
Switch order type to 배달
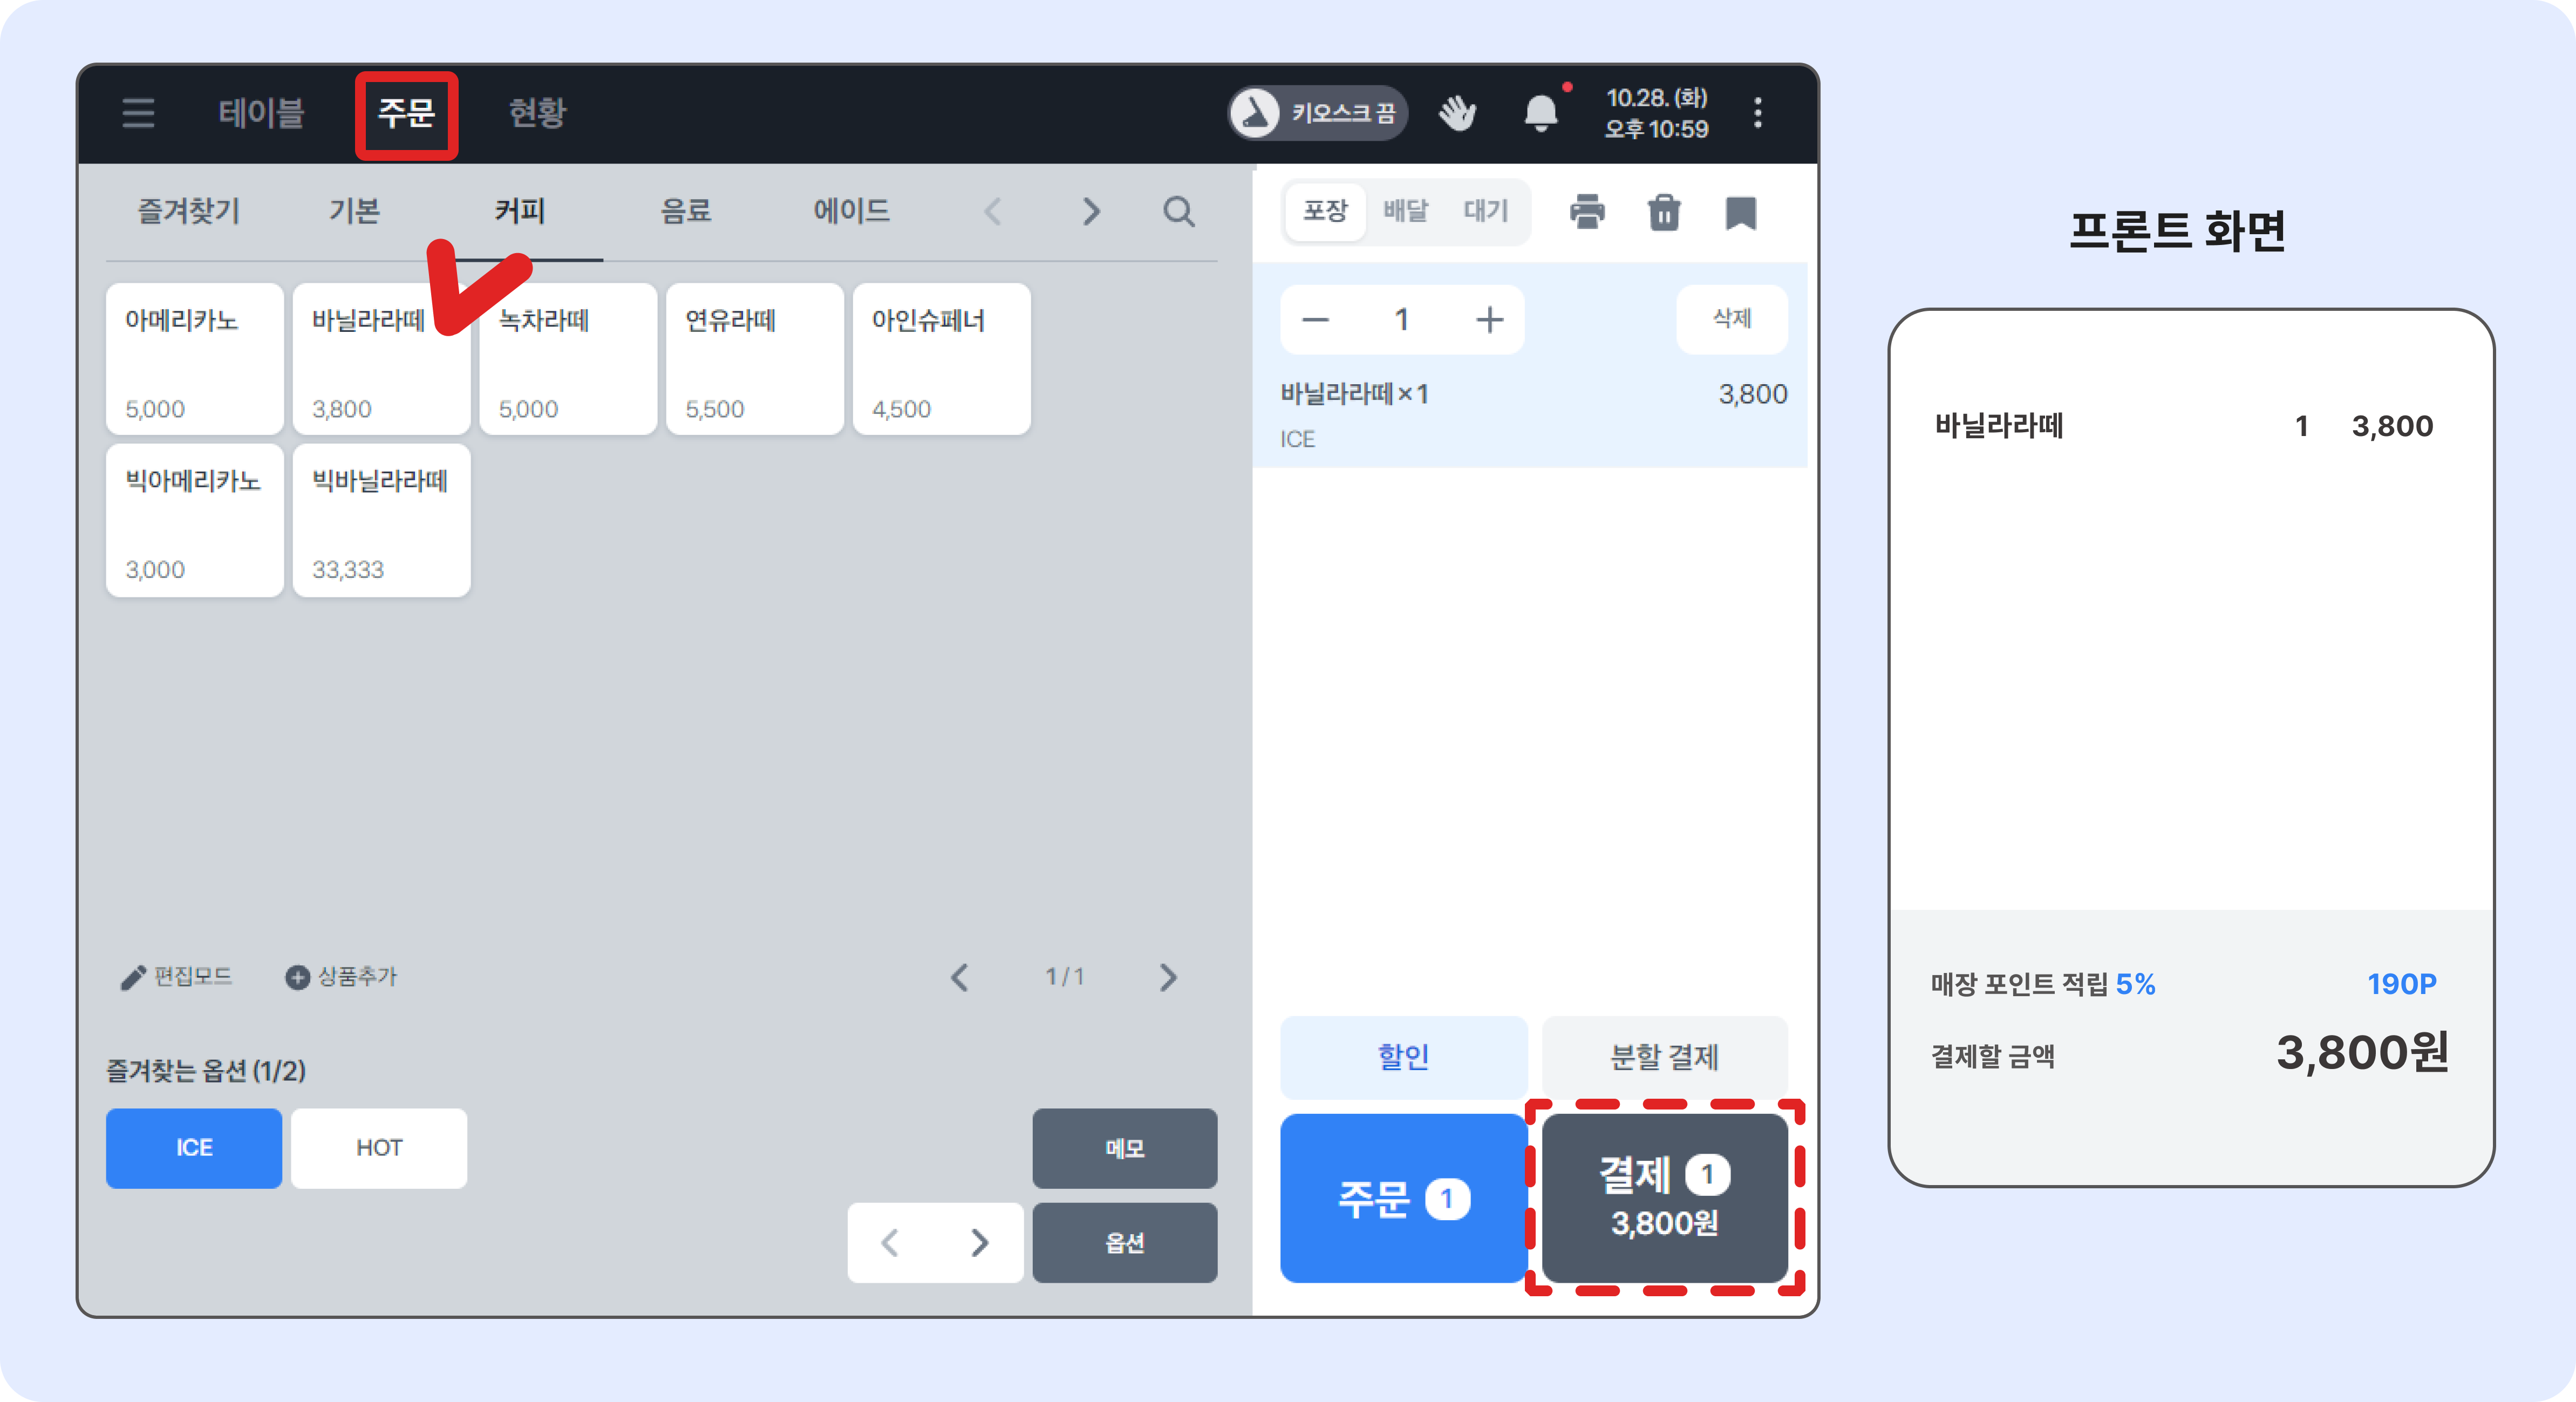point(1405,211)
